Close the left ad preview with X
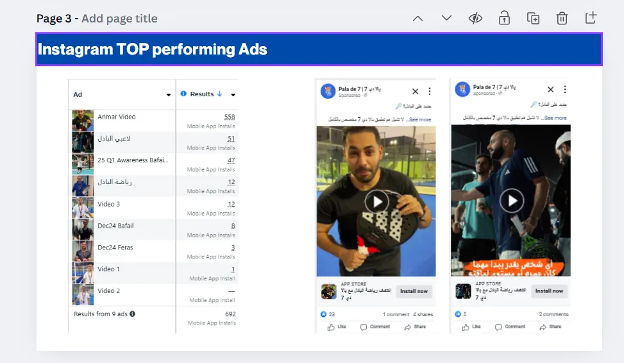624x363 pixels. (x=415, y=91)
